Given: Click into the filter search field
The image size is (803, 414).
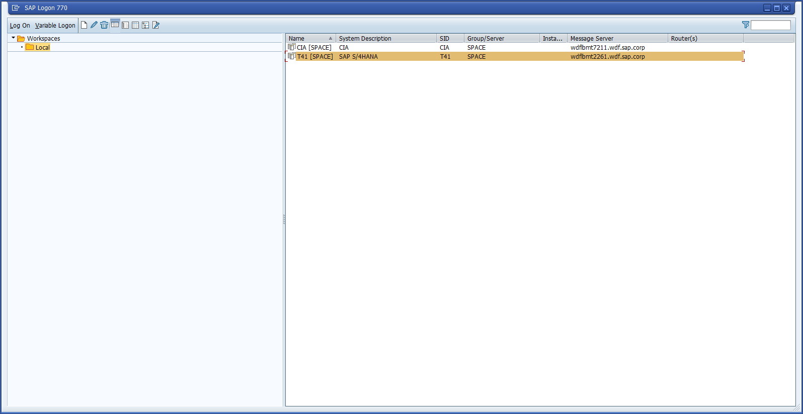Looking at the screenshot, I should click(770, 25).
